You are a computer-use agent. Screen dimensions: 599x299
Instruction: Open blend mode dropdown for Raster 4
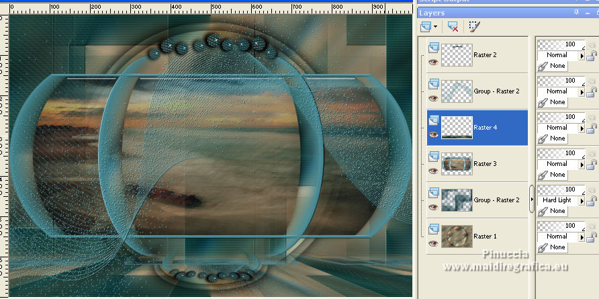(x=582, y=128)
